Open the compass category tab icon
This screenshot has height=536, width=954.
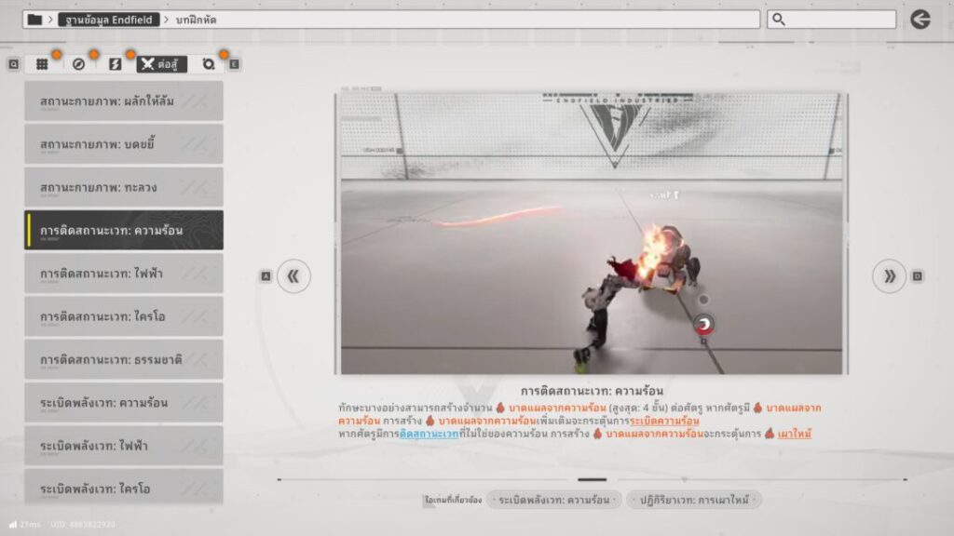[79, 64]
